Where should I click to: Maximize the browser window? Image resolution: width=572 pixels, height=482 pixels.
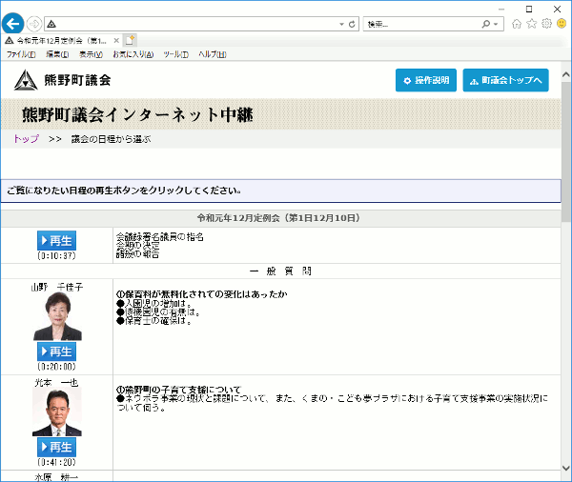point(529,9)
